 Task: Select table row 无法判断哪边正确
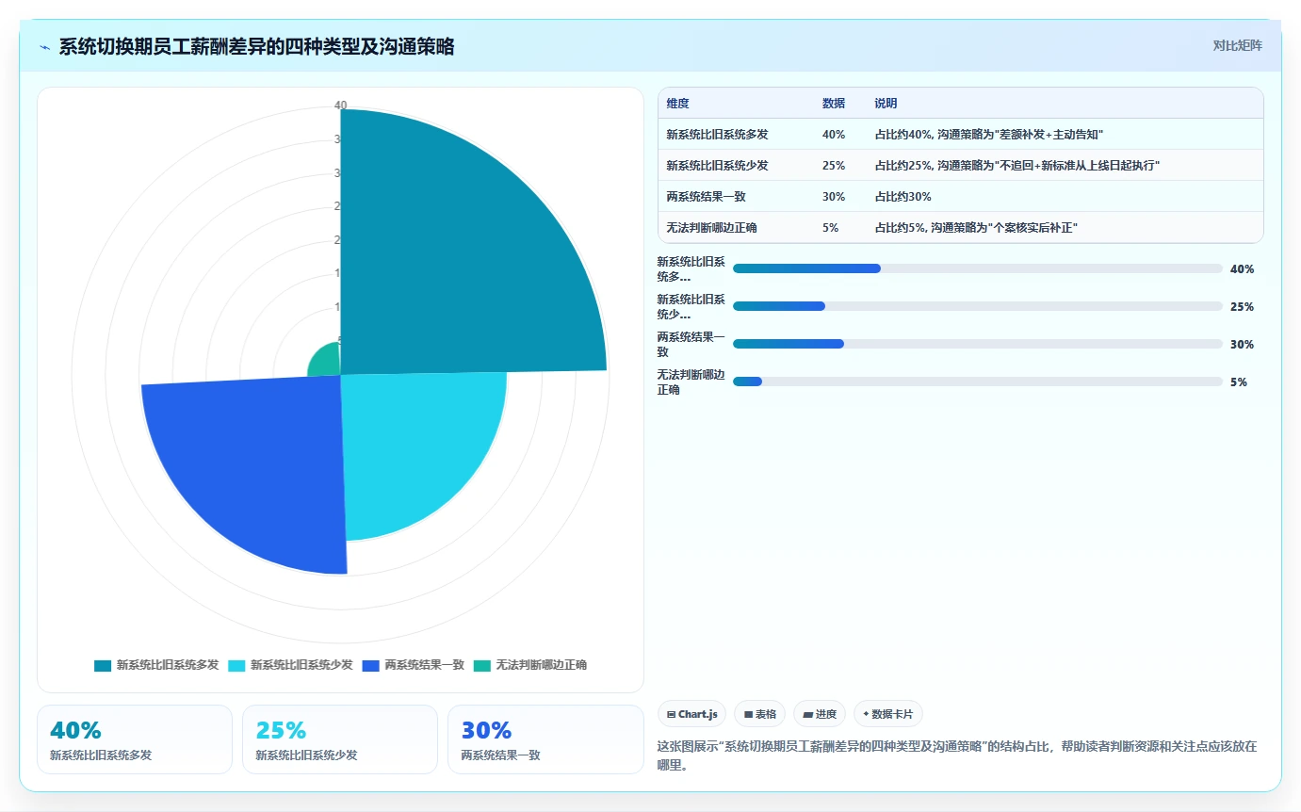[960, 228]
